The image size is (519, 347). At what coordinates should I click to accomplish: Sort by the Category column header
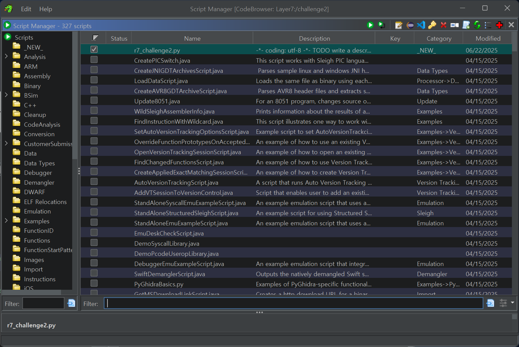click(439, 38)
